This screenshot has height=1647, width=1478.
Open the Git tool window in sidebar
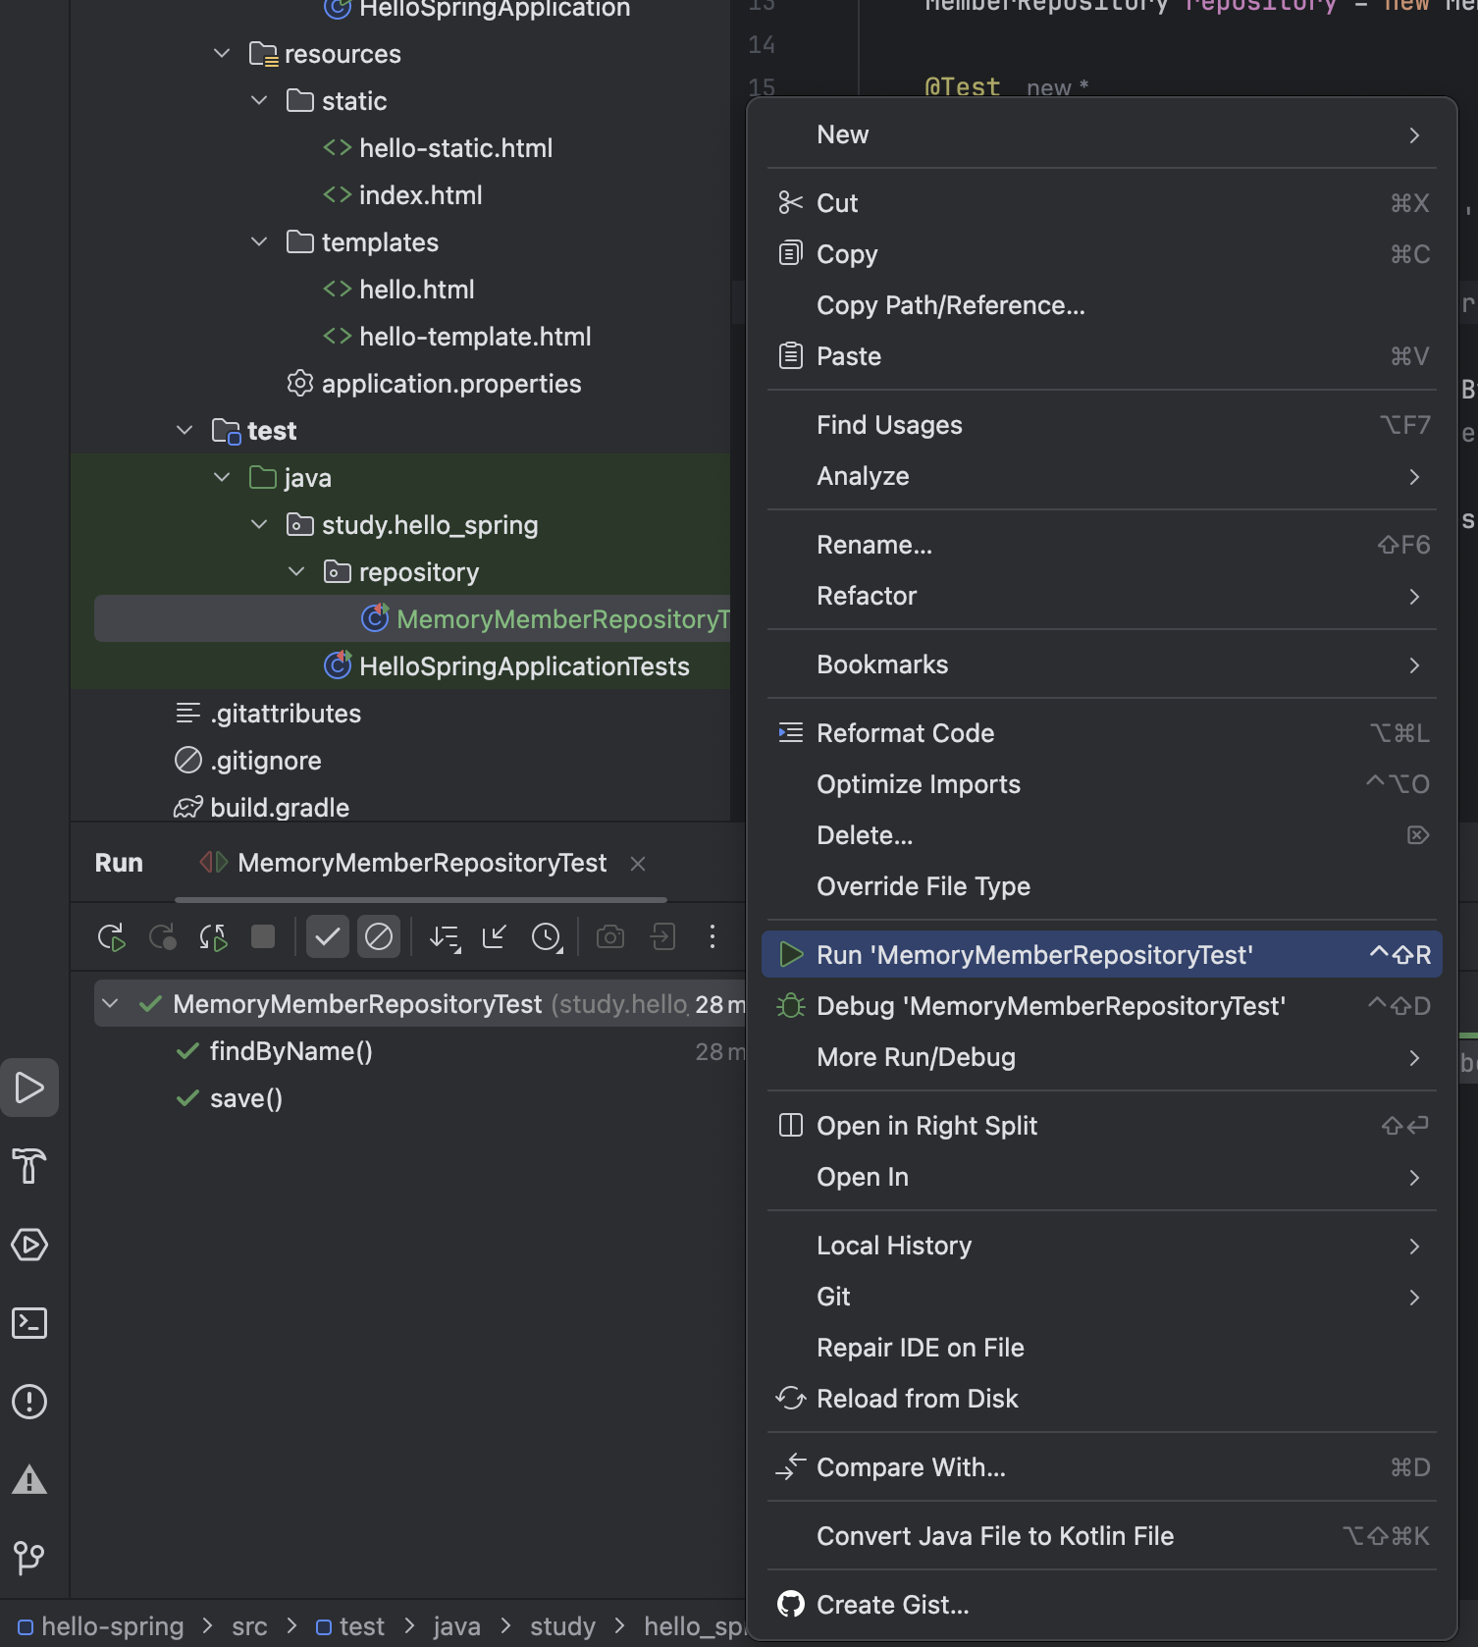tap(29, 1557)
